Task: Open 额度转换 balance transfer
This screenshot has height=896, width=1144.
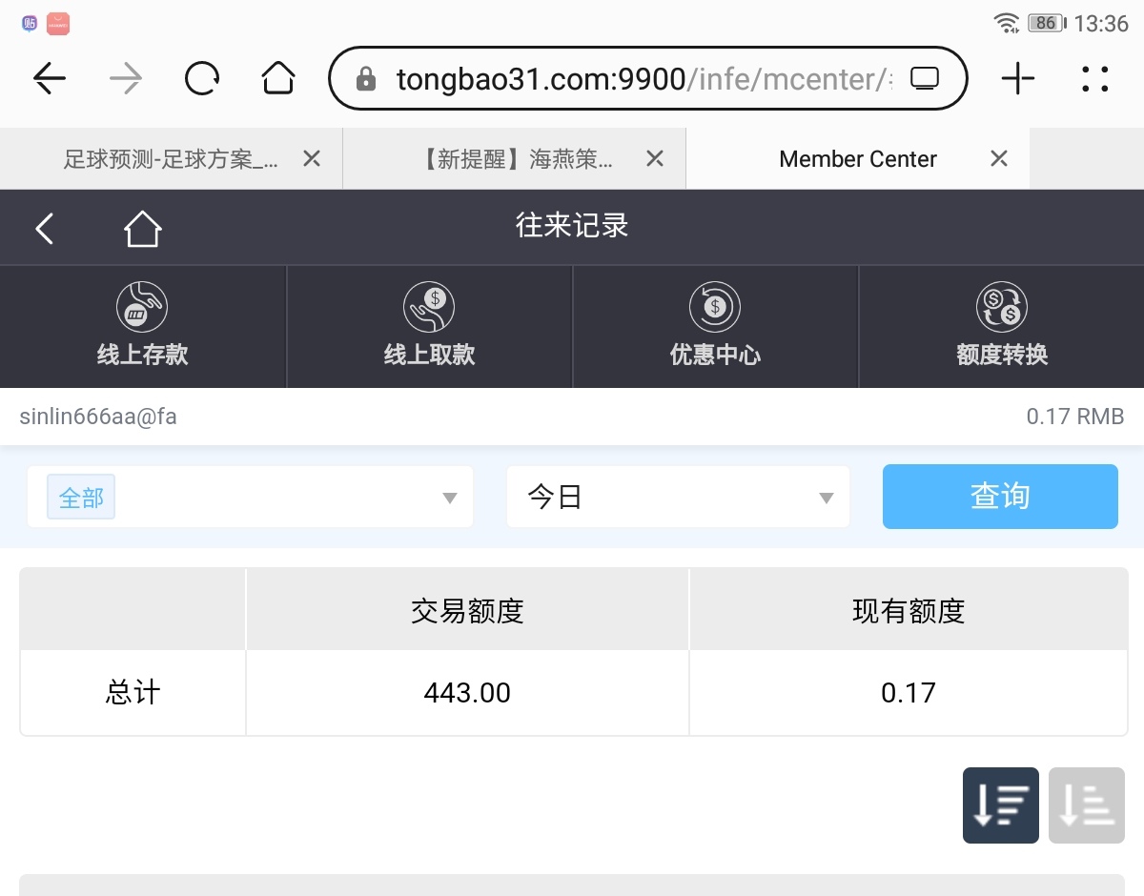Action: 1001,327
